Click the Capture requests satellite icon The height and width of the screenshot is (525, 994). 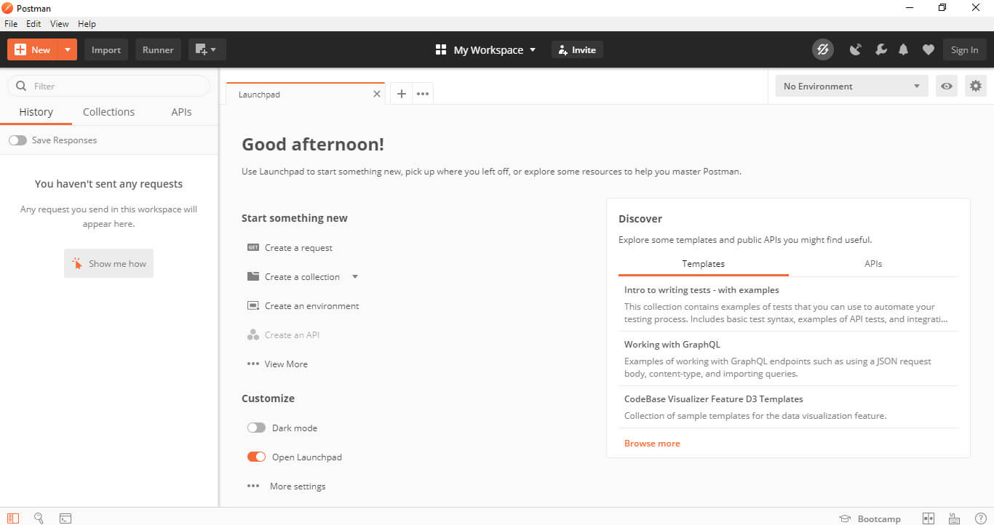[x=856, y=49]
